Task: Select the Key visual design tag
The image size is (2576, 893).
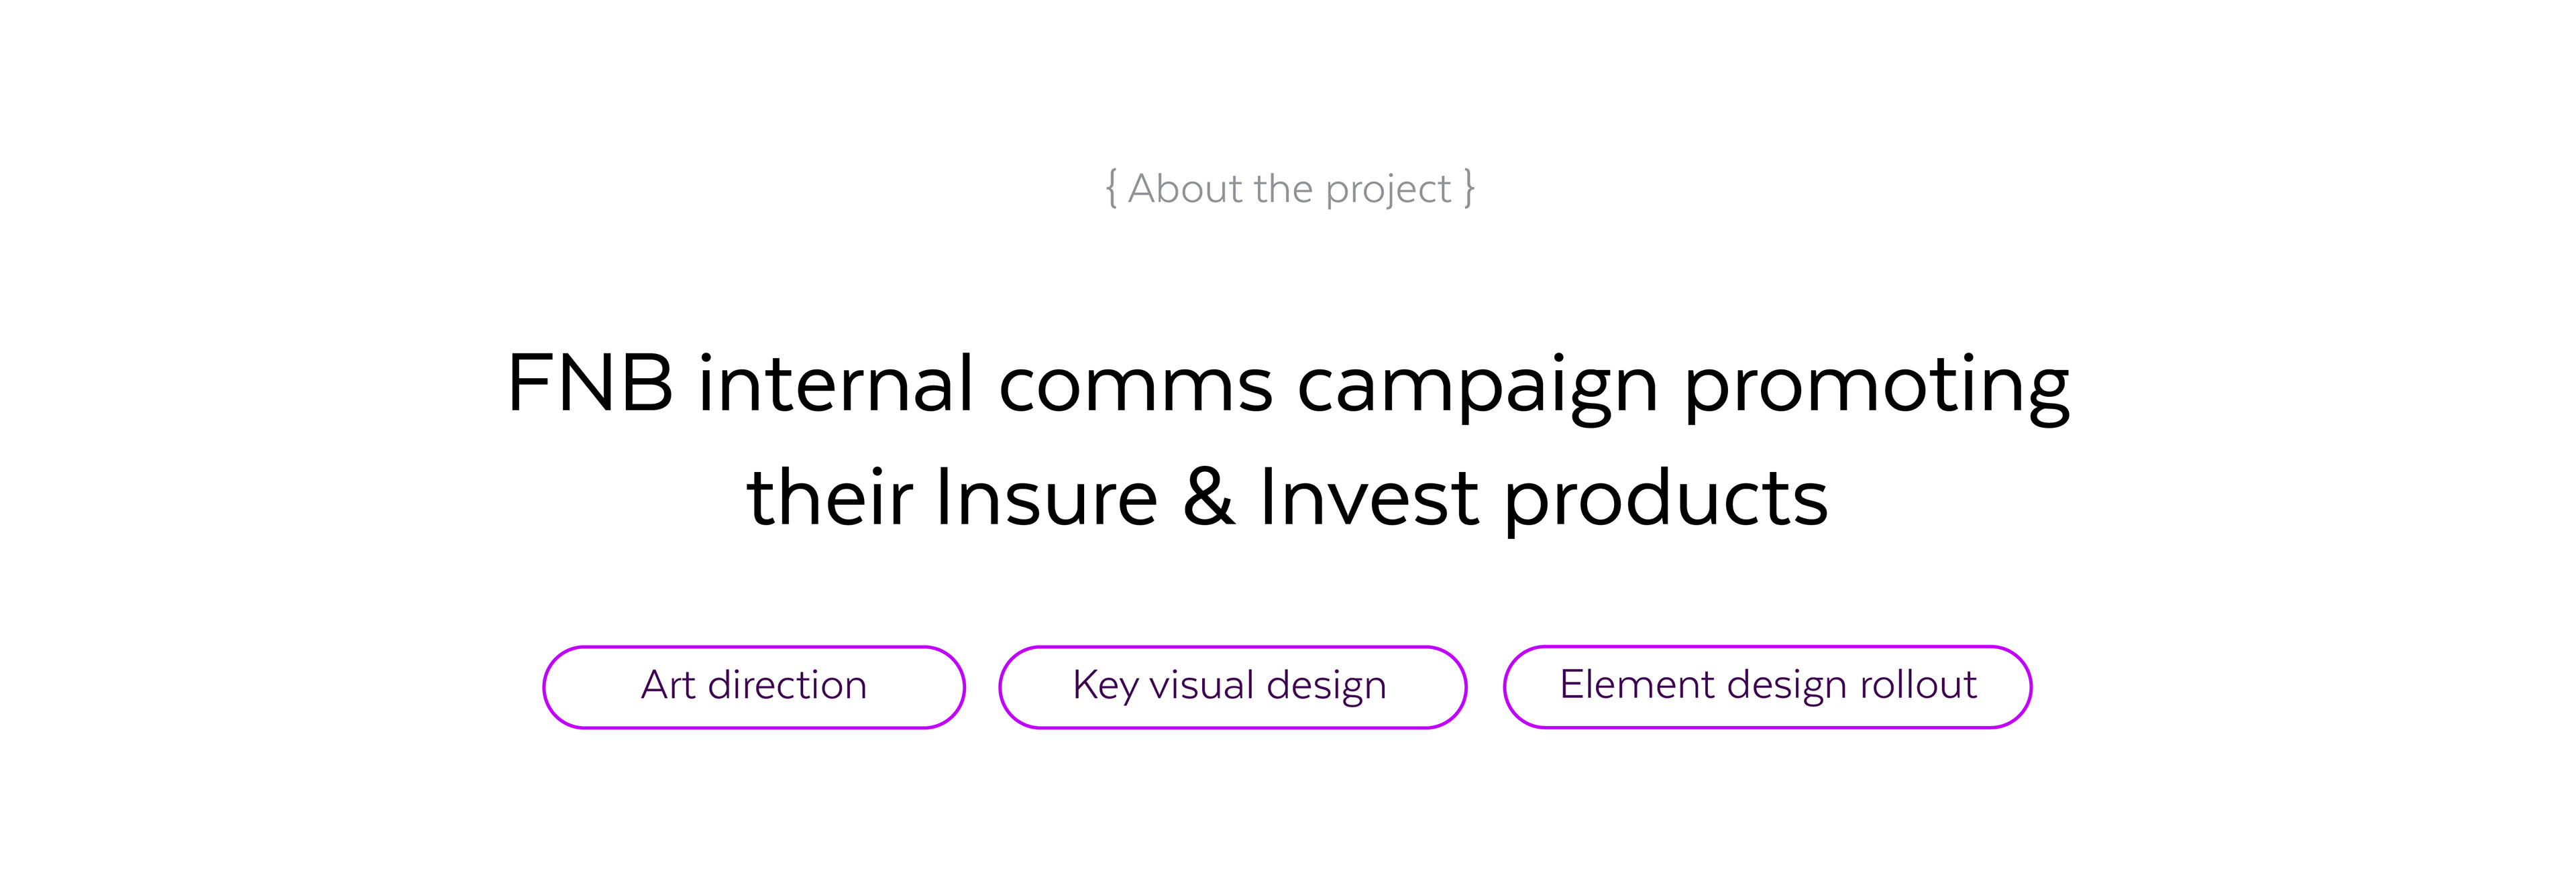Action: (1231, 687)
